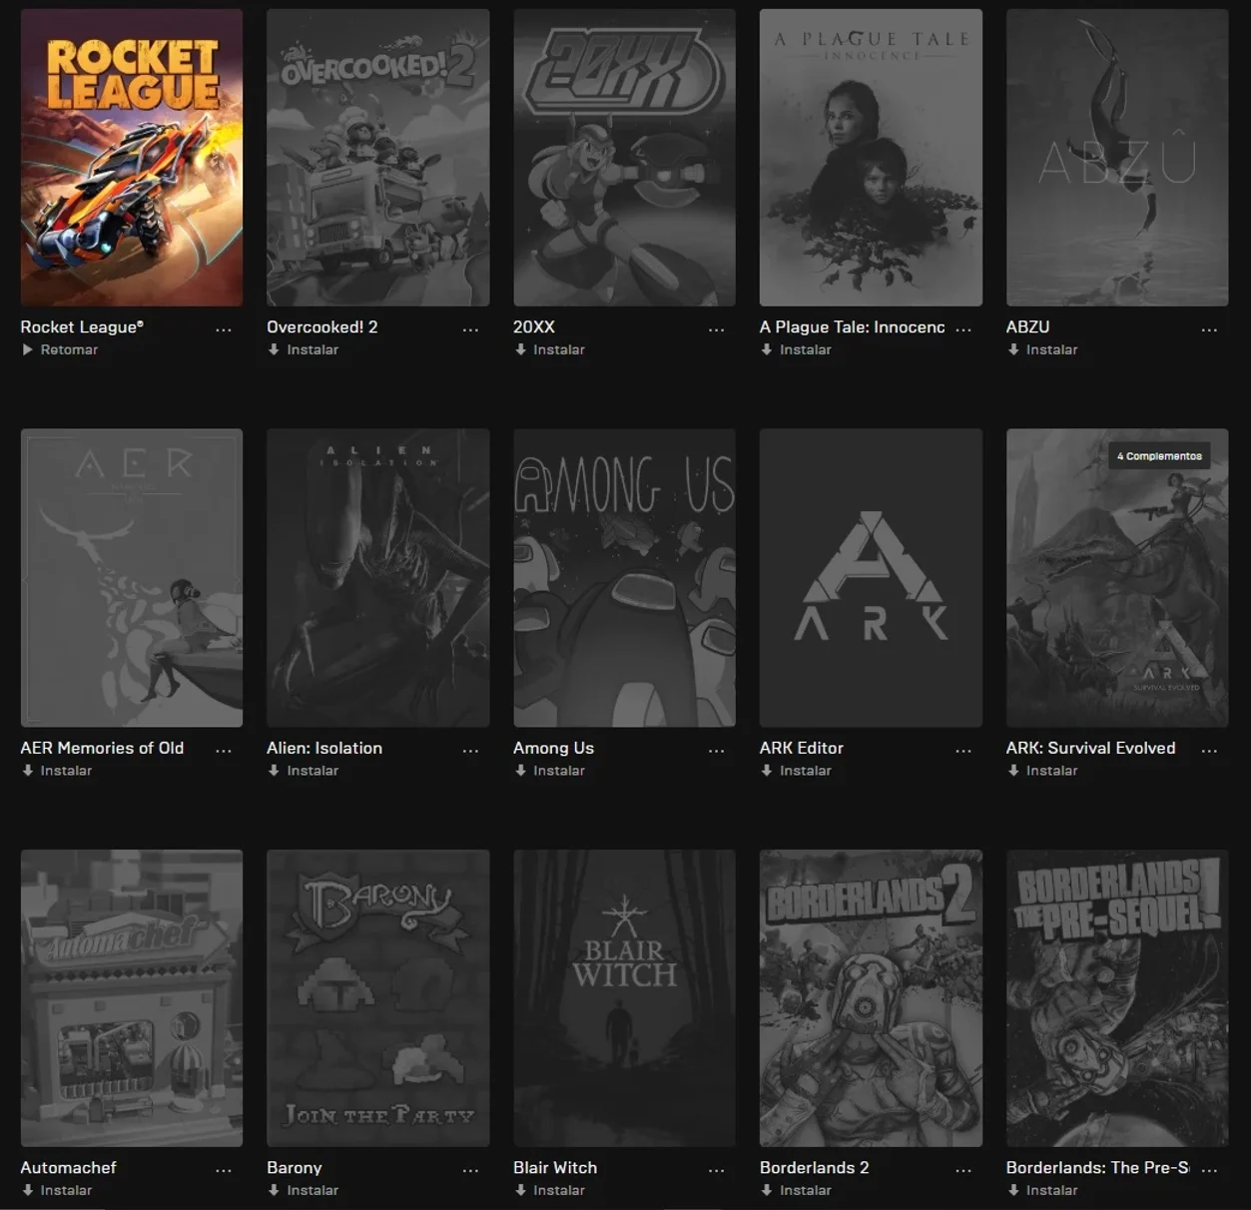The height and width of the screenshot is (1210, 1251).
Task: Click Instalar under ARK Editor
Action: (x=797, y=771)
